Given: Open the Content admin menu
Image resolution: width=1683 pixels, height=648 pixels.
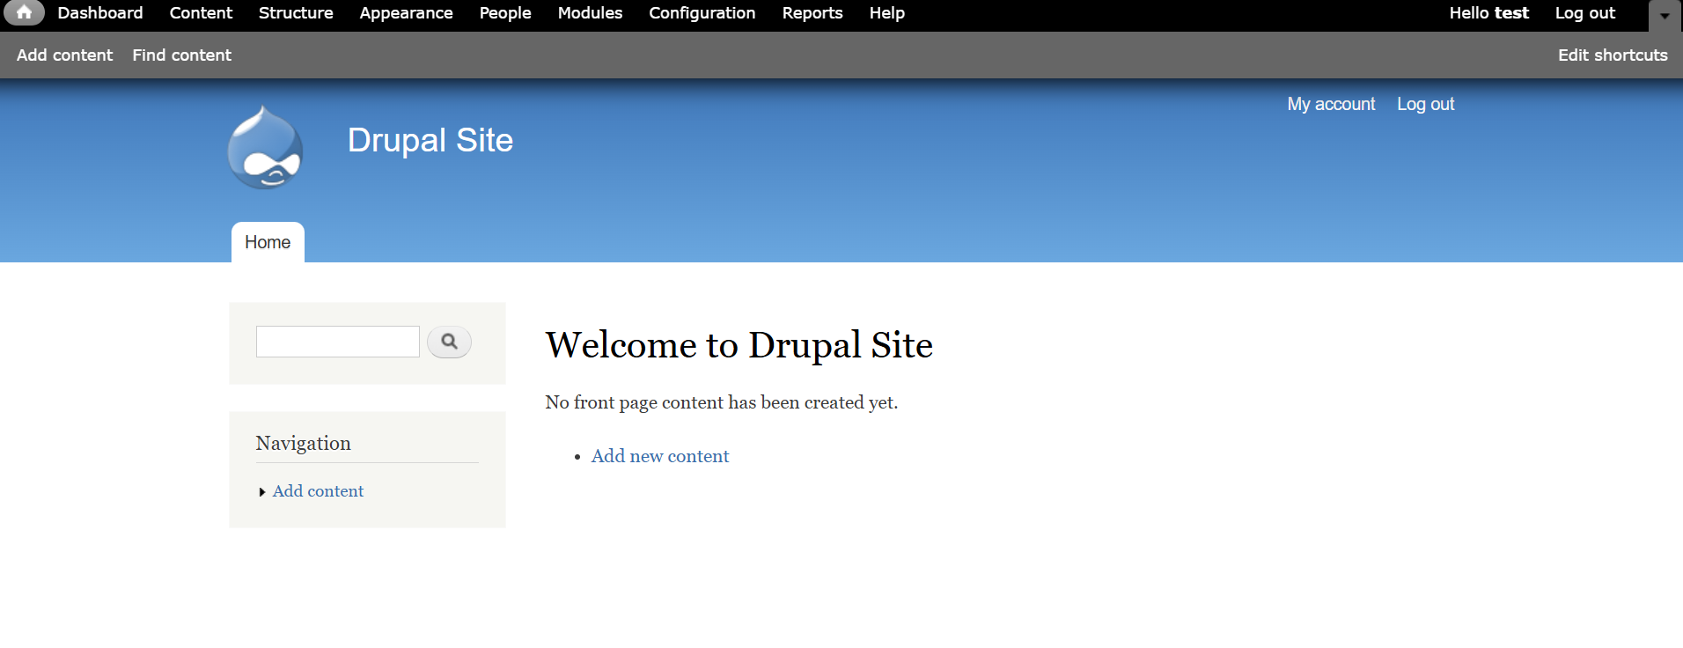Looking at the screenshot, I should 201,13.
